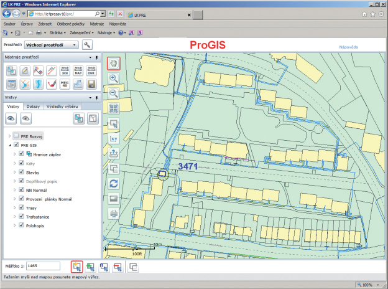Click the overlapping windows map tool

(114, 169)
